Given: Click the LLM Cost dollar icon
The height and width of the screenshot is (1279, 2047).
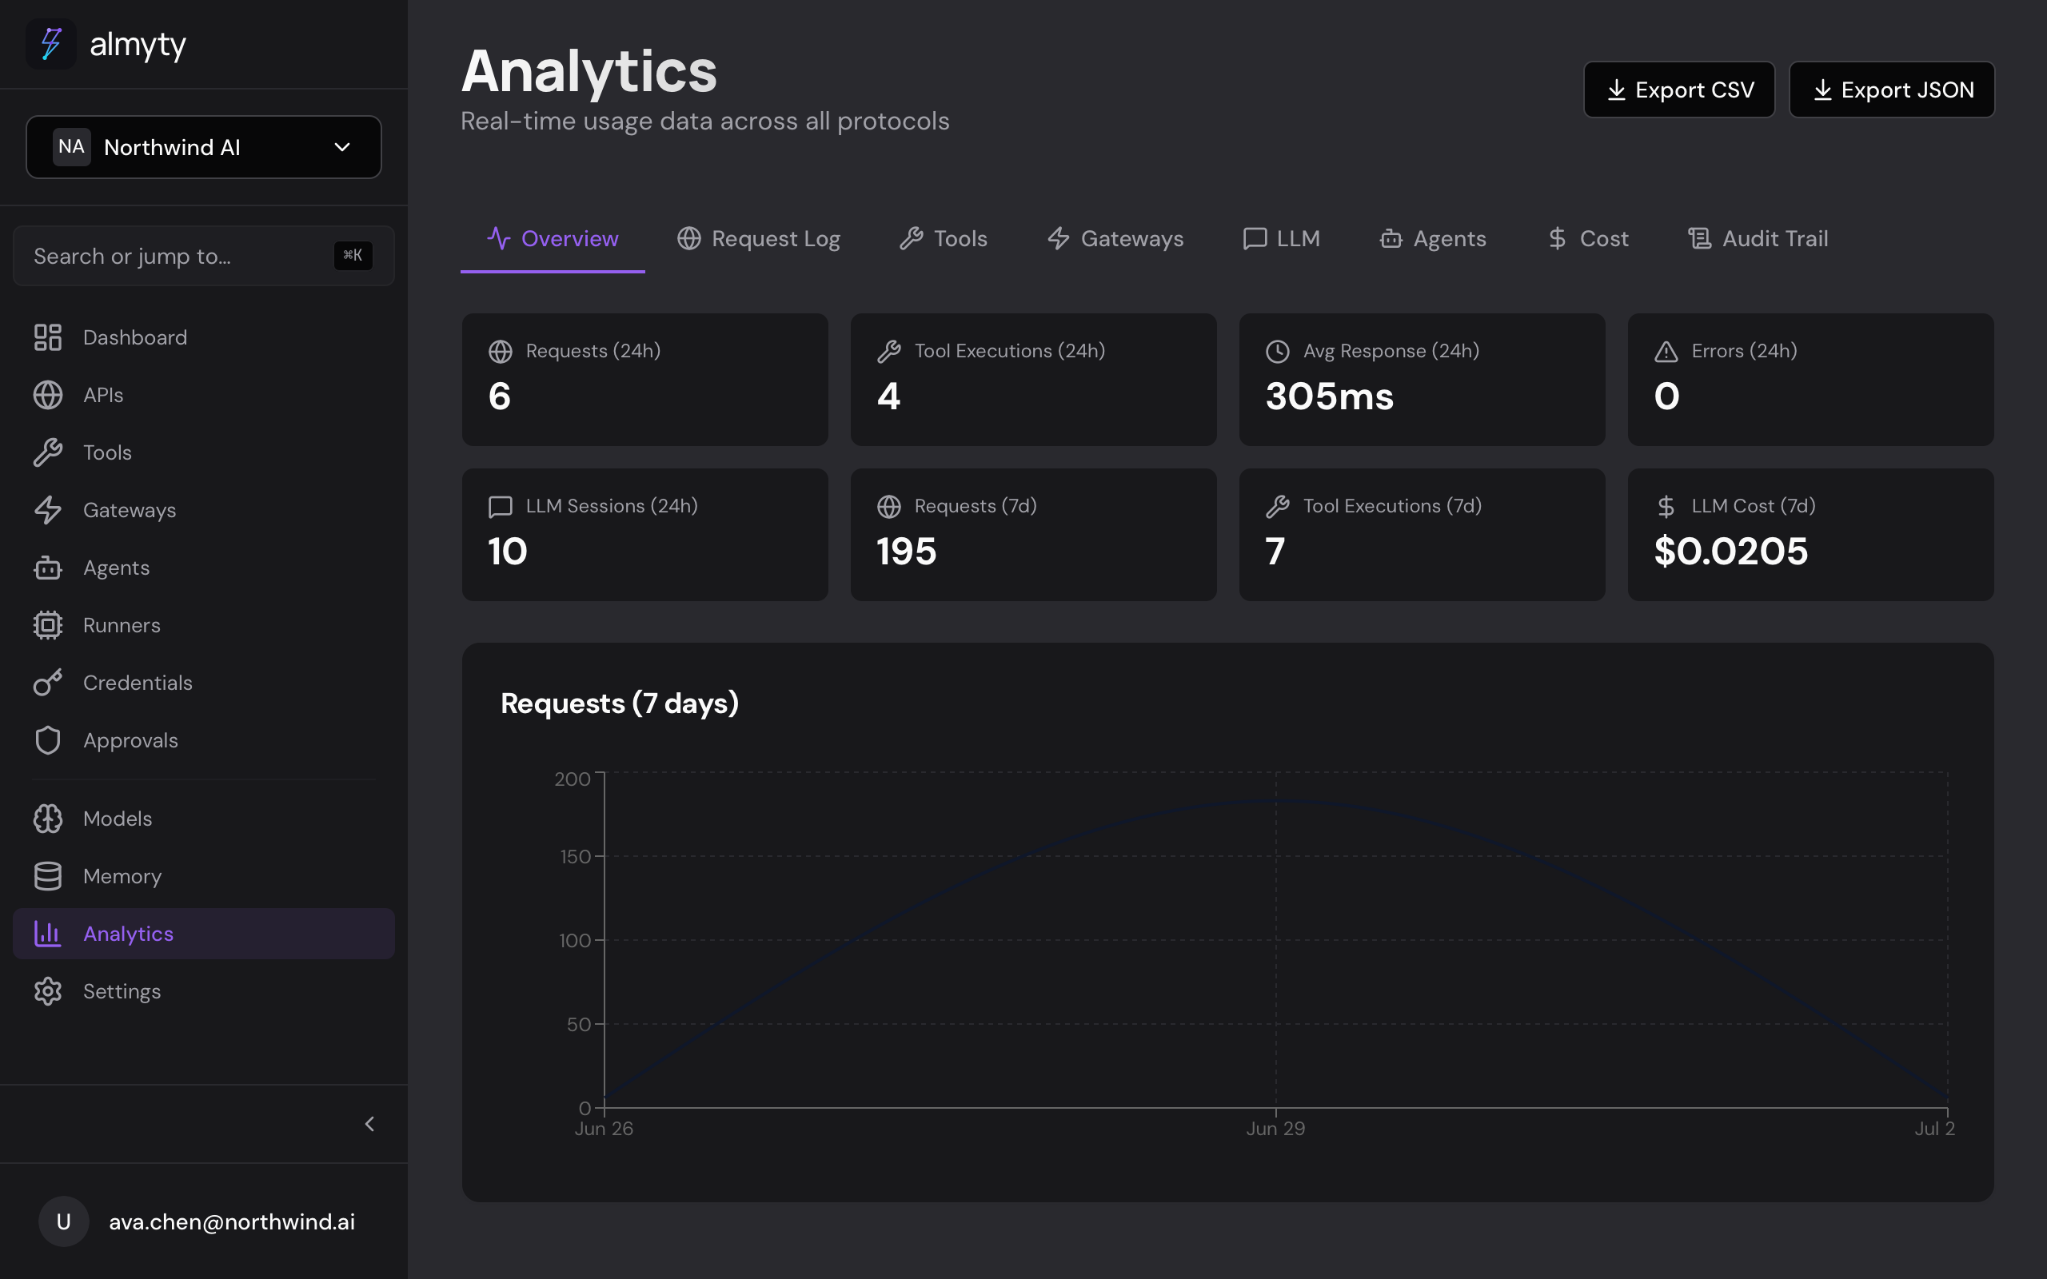Looking at the screenshot, I should 1666,507.
